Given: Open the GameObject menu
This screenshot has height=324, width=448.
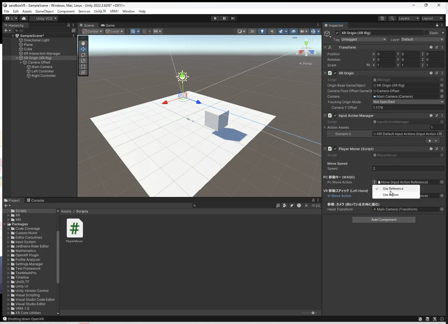Looking at the screenshot, I should (x=44, y=12).
